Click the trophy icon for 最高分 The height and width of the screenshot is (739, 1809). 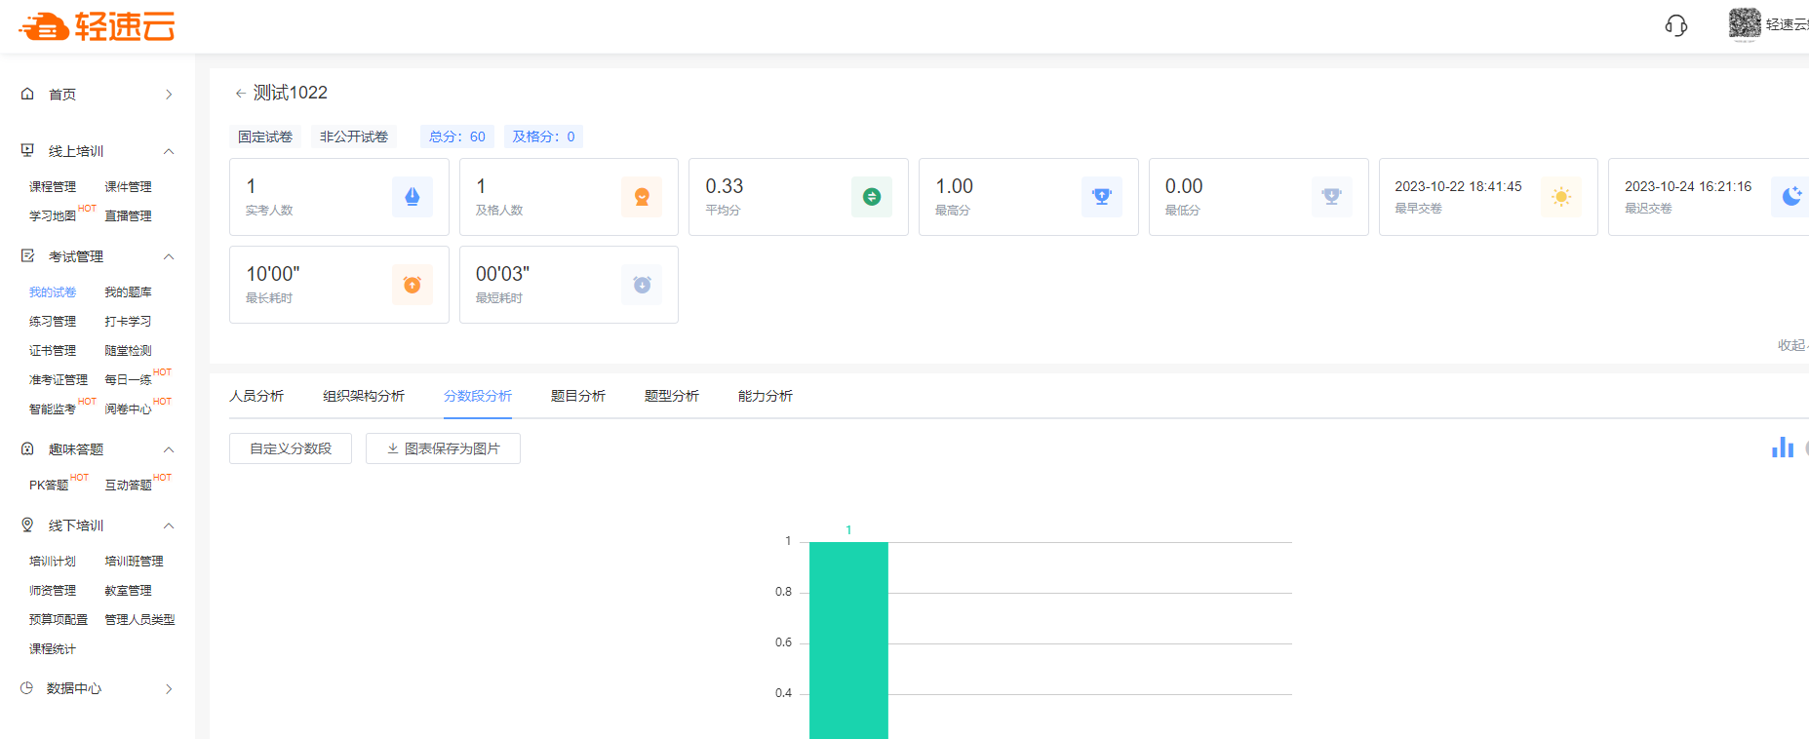(1102, 197)
